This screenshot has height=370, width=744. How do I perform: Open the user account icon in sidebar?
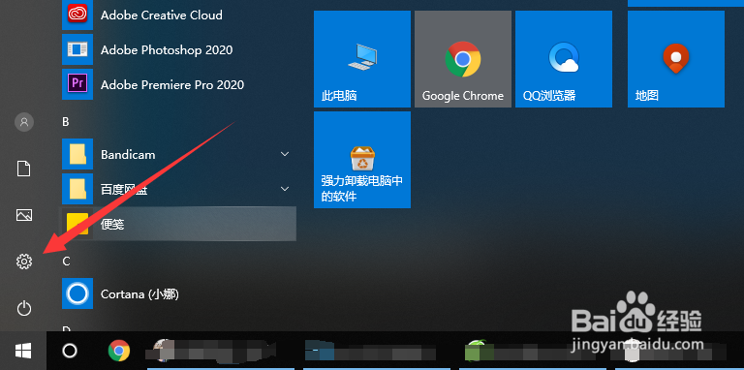(x=24, y=122)
